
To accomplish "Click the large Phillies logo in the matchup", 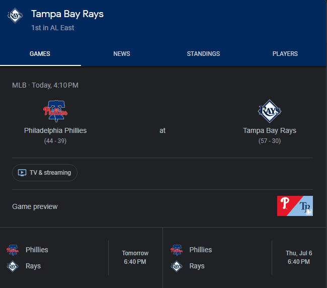I will [x=55, y=111].
